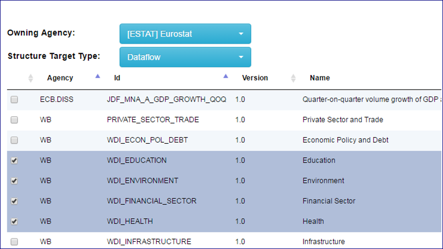Deselect the WDI_HEALTH checkbox
The image size is (443, 249).
tap(15, 221)
